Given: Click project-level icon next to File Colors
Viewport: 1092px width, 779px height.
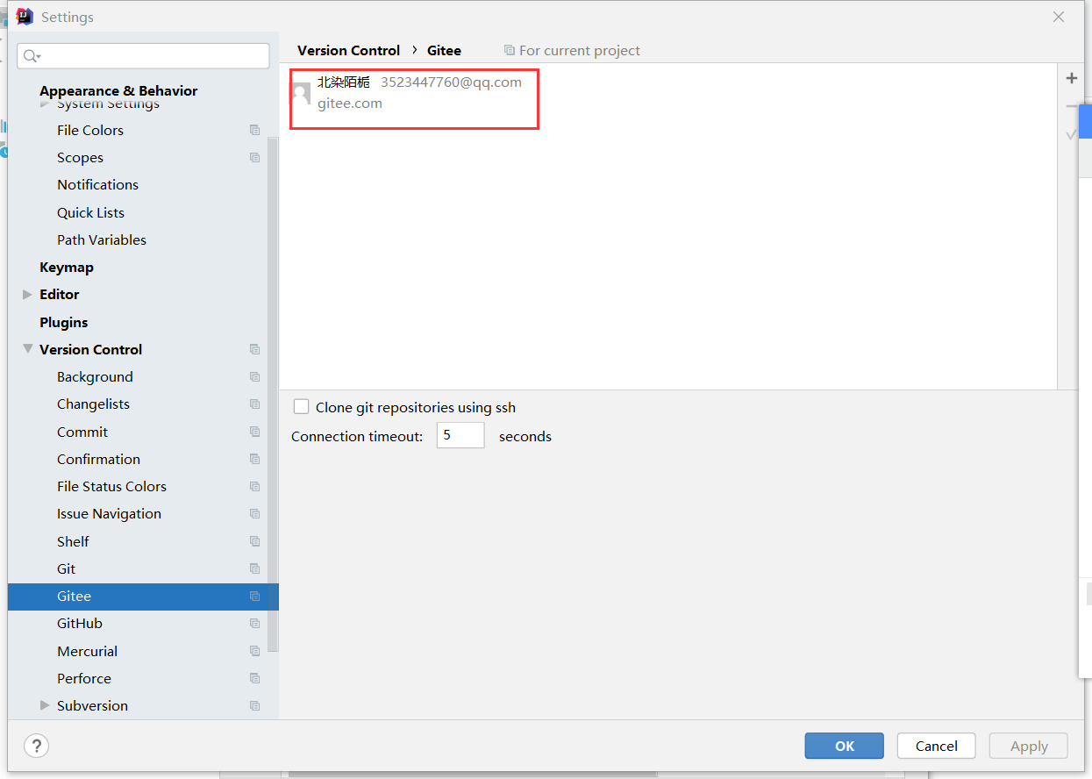Looking at the screenshot, I should [254, 130].
